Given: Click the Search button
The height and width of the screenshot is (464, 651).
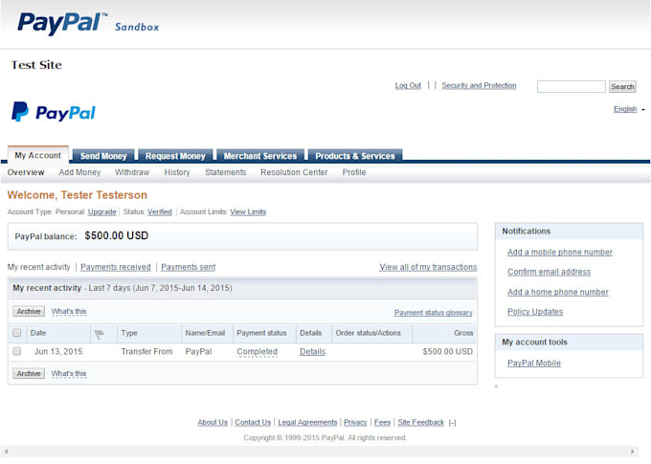Looking at the screenshot, I should click(622, 87).
